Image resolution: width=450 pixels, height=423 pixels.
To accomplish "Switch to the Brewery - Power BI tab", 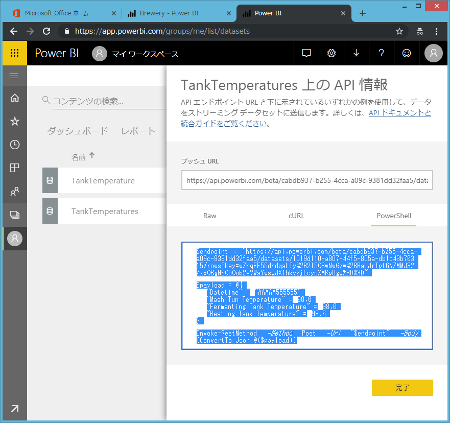I will [x=169, y=13].
